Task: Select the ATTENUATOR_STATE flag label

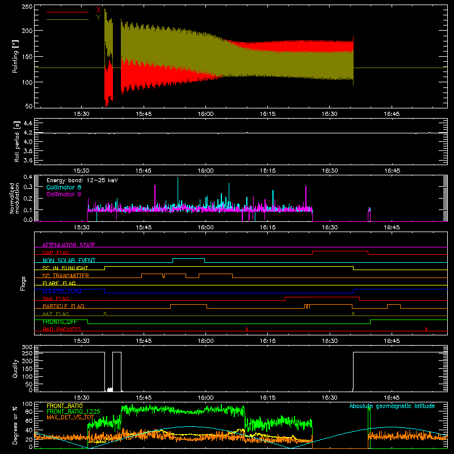Action: pyautogui.click(x=69, y=245)
